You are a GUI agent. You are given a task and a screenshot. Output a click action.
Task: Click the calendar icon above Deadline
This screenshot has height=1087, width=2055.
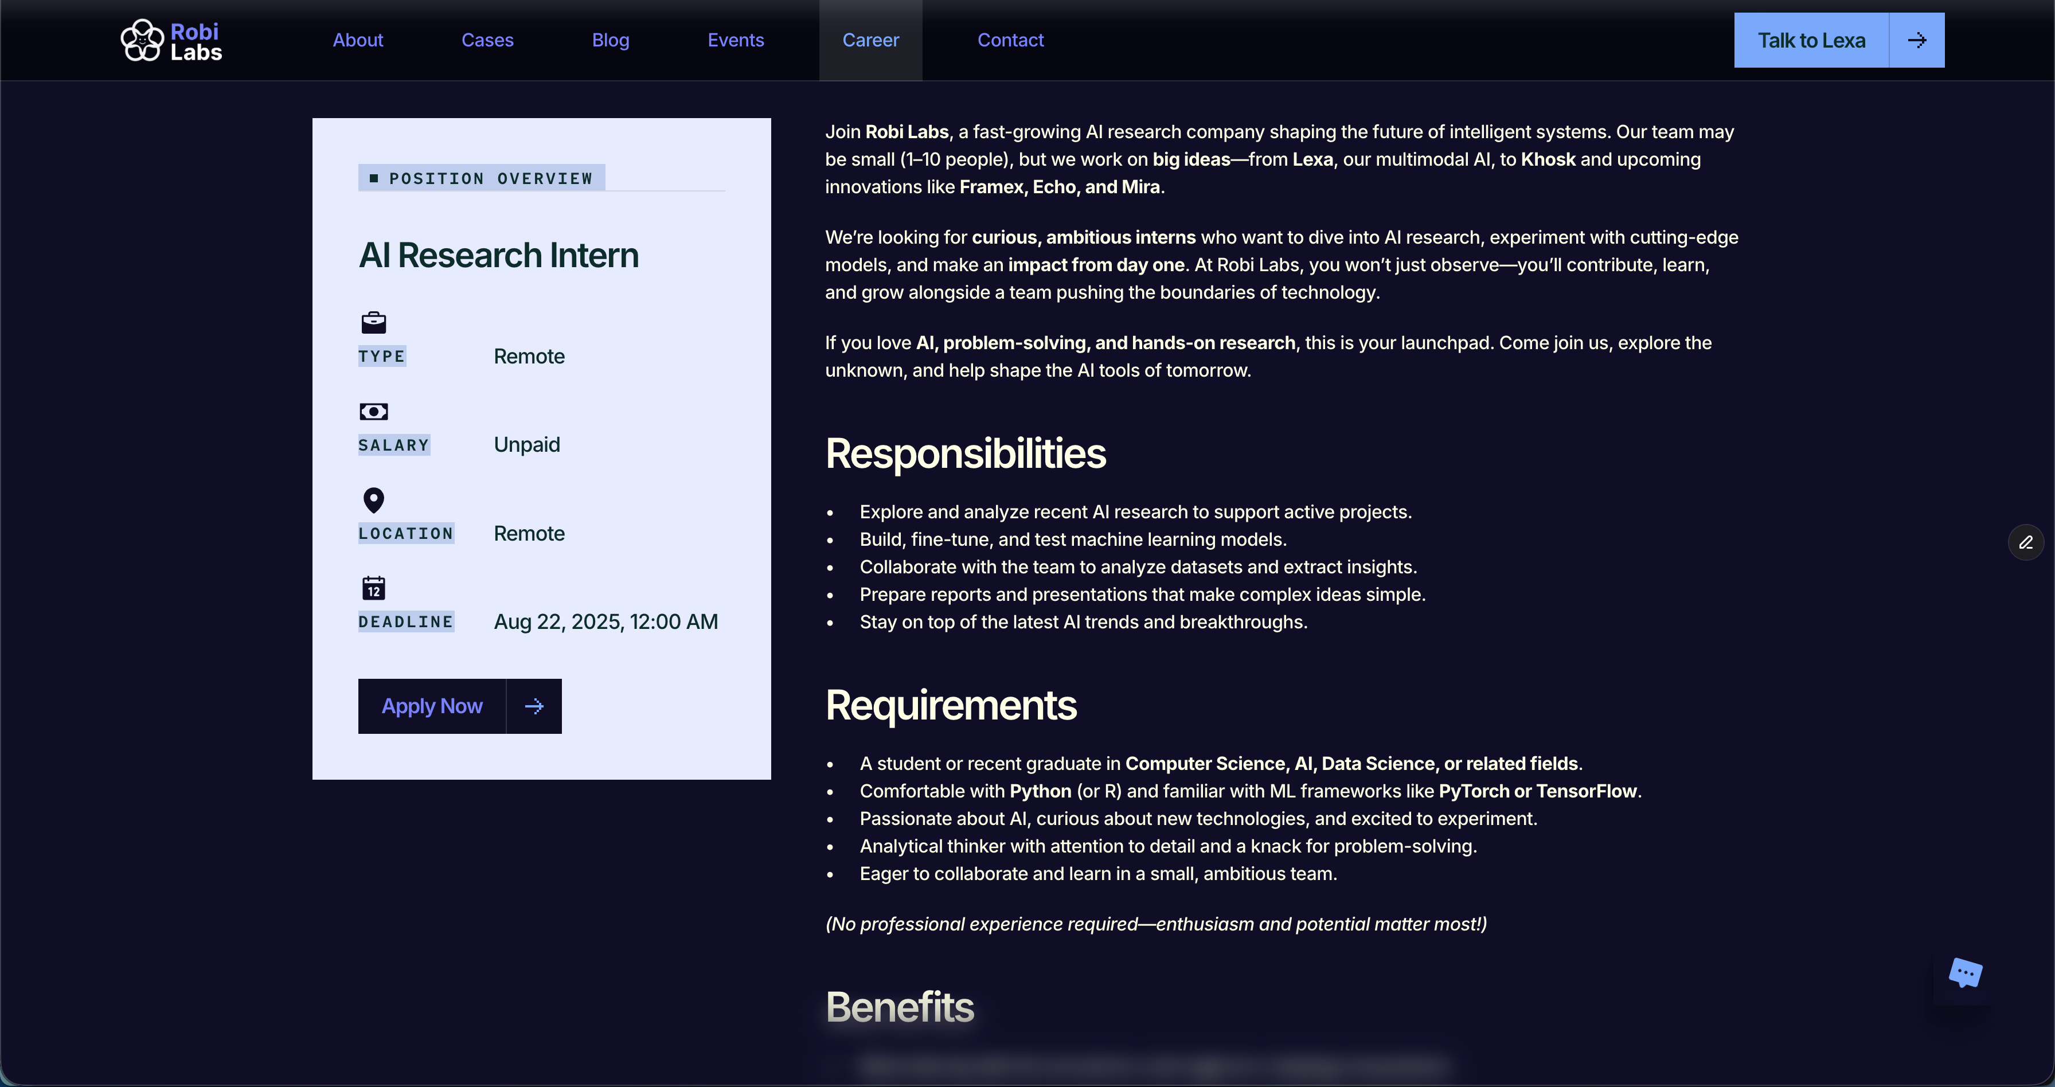(x=373, y=589)
